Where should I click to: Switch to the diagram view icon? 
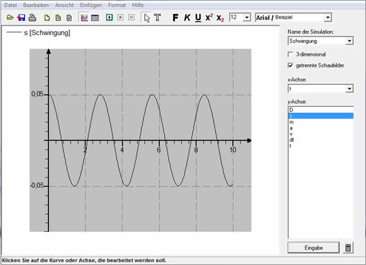[84, 18]
